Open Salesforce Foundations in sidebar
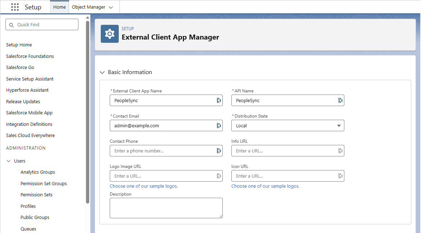421x233 pixels. click(x=30, y=56)
